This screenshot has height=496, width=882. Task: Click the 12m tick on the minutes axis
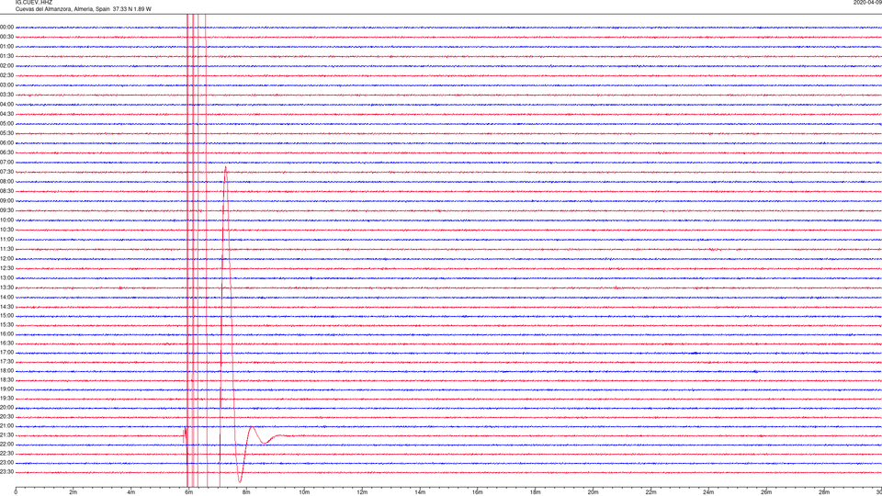click(x=362, y=492)
